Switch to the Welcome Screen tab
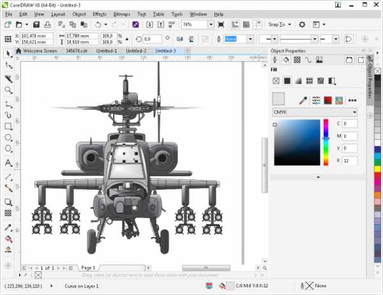The height and width of the screenshot is (295, 383). coord(40,50)
